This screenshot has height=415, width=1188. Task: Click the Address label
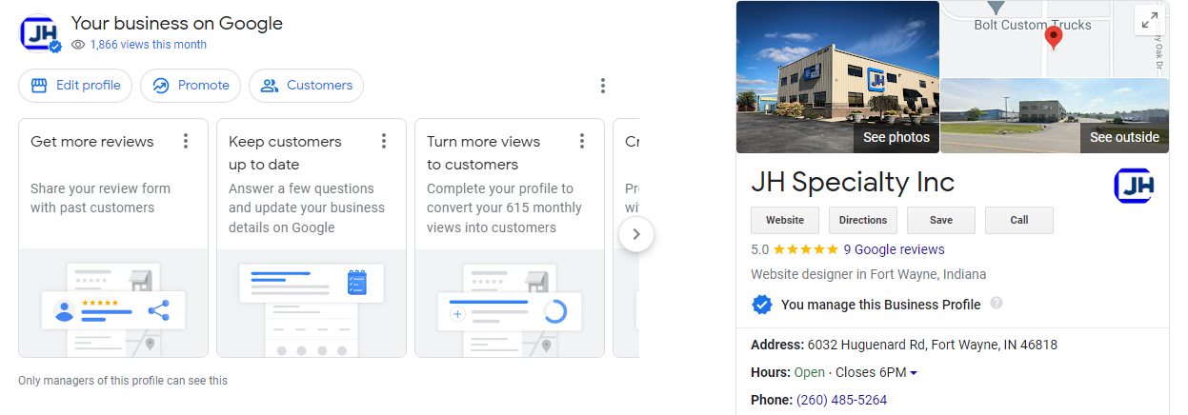click(777, 345)
